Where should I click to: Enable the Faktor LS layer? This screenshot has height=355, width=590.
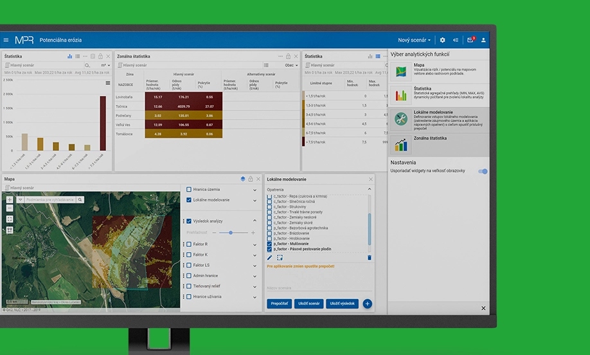189,266
